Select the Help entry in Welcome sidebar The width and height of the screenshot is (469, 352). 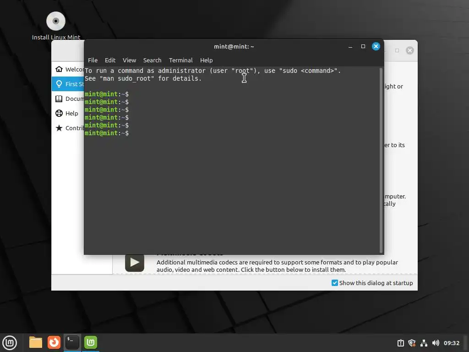(x=68, y=113)
